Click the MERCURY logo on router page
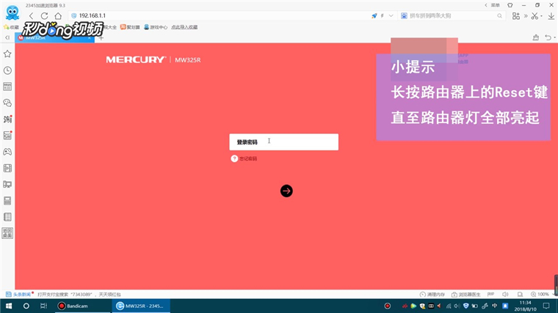Image resolution: width=558 pixels, height=313 pixels. (136, 59)
